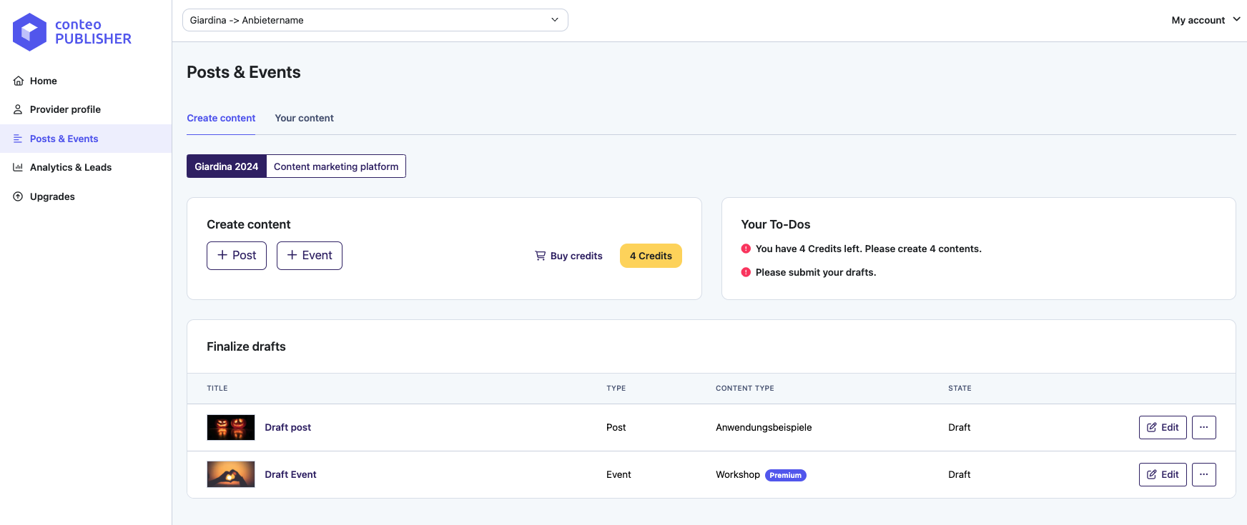
Task: Open Upgrades in the sidebar
Action: (86, 196)
